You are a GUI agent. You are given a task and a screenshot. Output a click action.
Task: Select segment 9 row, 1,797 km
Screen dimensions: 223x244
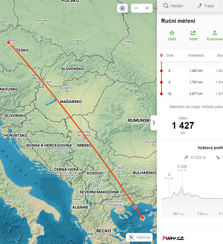pyautogui.click(x=191, y=82)
